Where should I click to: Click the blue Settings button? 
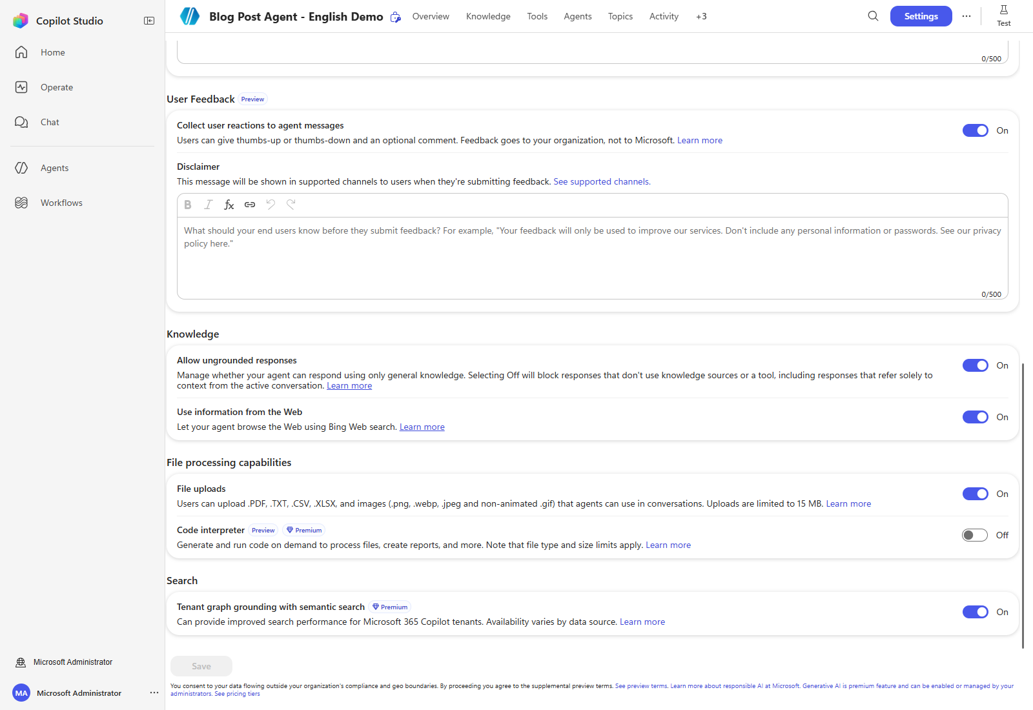coord(921,16)
